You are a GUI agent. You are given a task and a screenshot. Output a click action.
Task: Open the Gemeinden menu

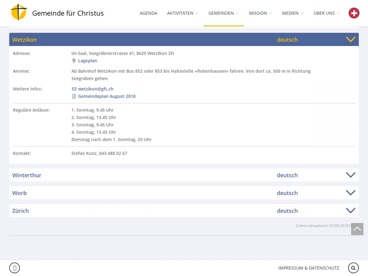223,13
